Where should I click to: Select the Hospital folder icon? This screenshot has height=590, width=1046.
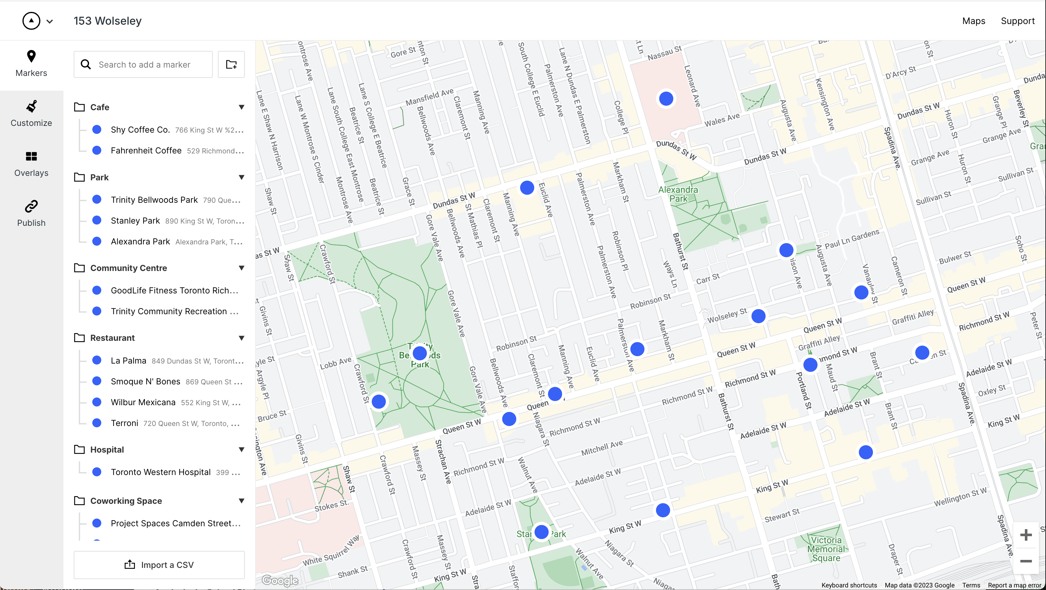click(x=79, y=450)
